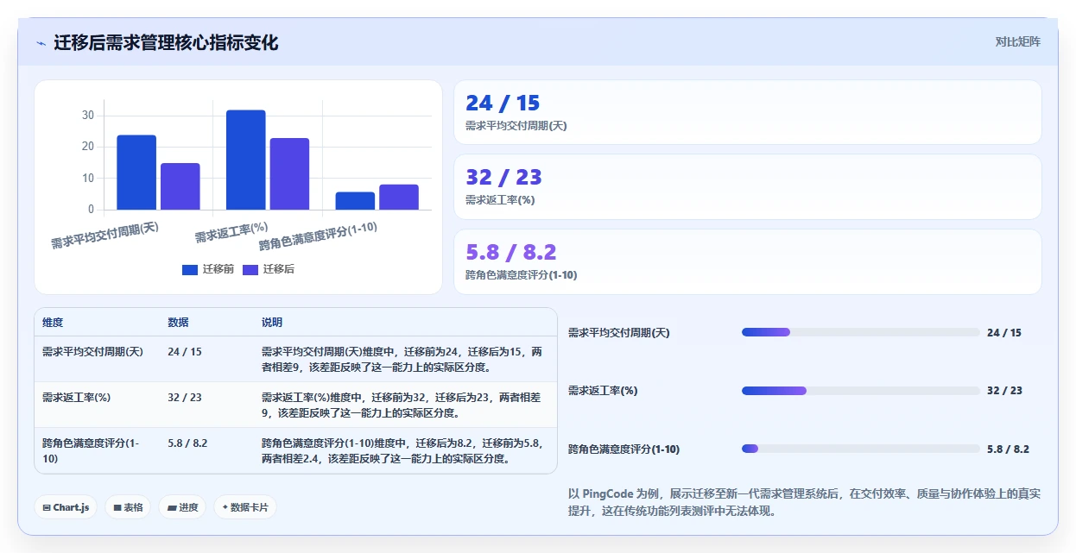Viewport: 1076px width, 553px height.
Task: Click the 表格 tag chip
Action: coord(128,507)
